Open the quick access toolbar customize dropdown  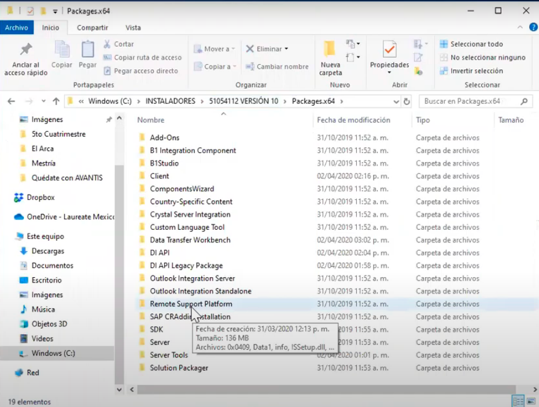point(55,12)
